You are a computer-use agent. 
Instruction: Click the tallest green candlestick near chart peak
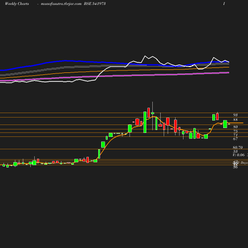(x=145, y=122)
